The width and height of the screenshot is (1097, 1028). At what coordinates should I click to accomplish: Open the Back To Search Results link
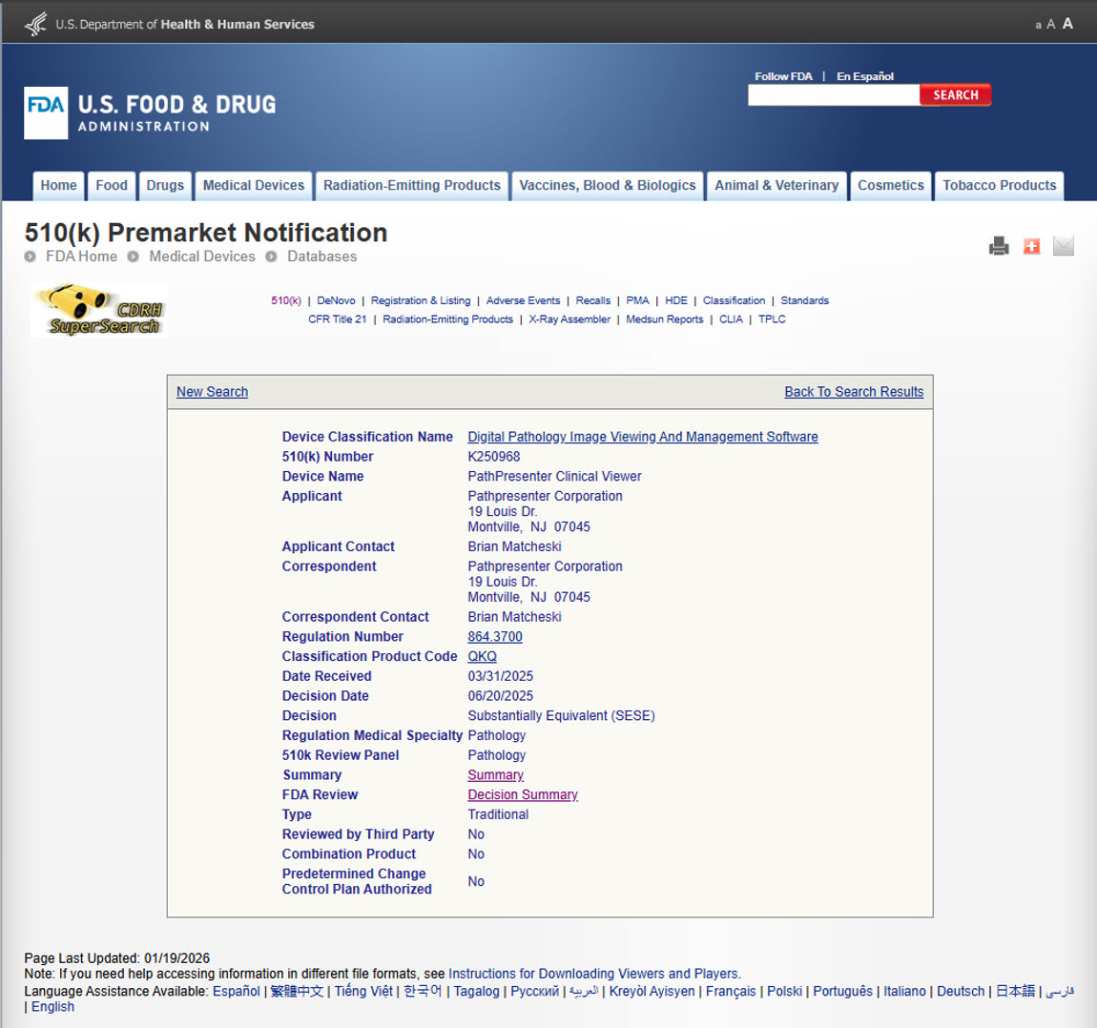tap(854, 391)
